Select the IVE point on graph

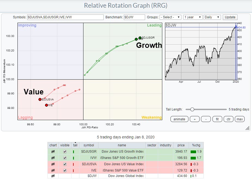coord(46,105)
